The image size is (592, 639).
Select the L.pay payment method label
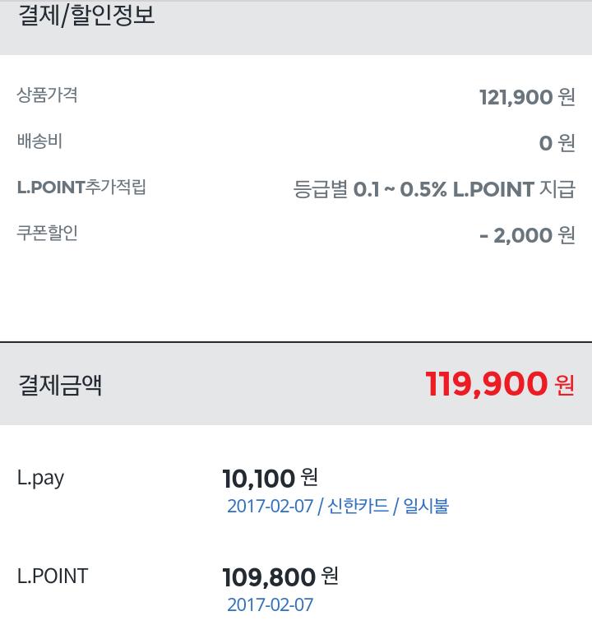(x=40, y=479)
